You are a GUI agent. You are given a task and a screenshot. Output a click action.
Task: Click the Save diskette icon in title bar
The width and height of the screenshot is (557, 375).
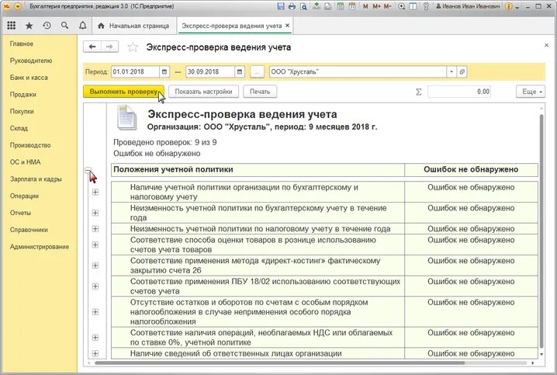point(281,6)
